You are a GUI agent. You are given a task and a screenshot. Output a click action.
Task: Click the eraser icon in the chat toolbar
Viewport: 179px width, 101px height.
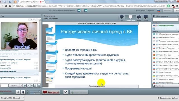click(x=25, y=86)
